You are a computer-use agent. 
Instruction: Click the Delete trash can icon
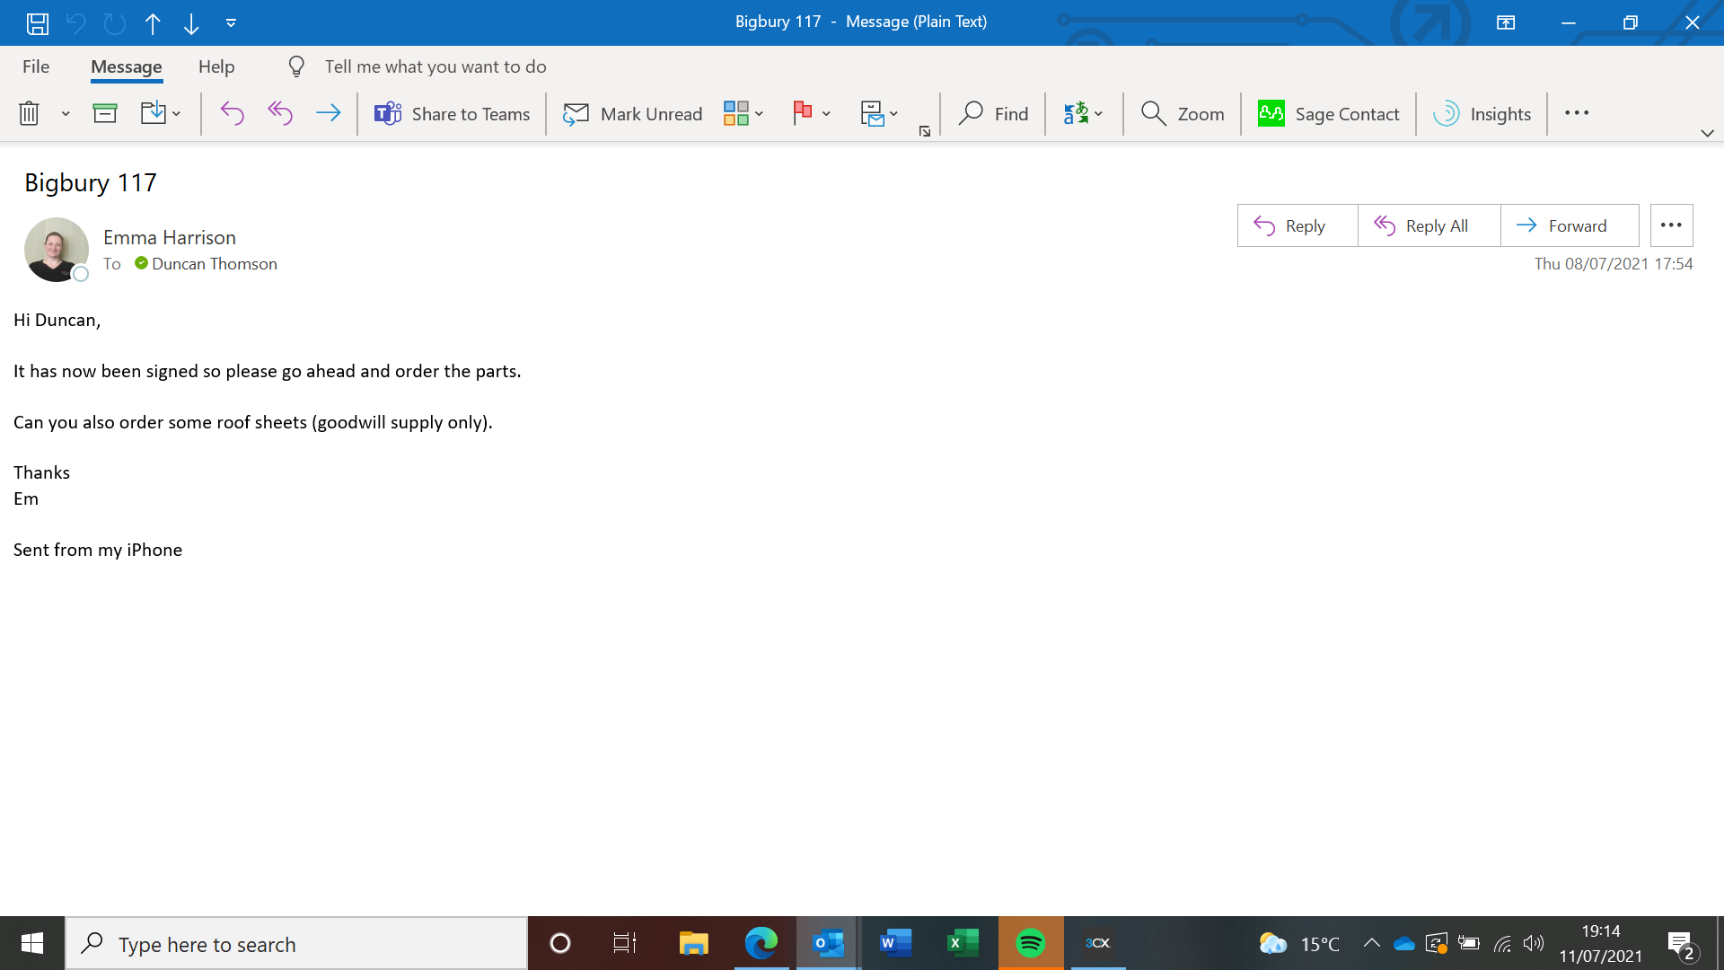pos(29,113)
